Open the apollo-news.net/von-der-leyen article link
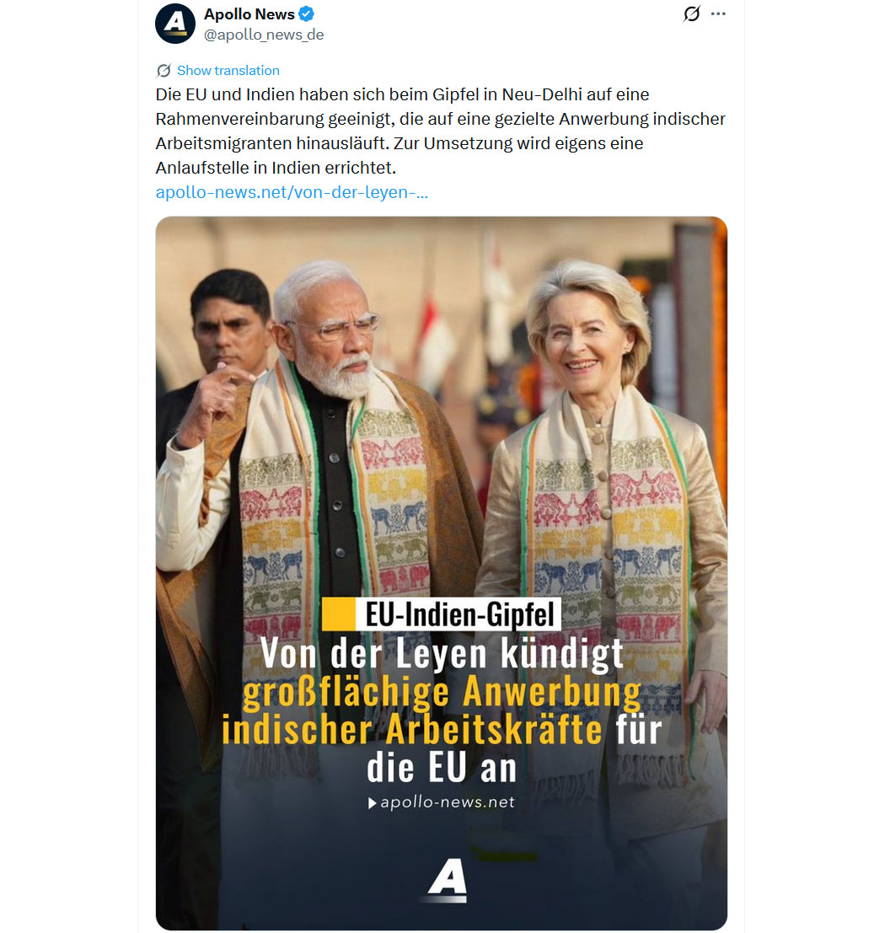Screen dimensions: 885x933 tap(292, 192)
